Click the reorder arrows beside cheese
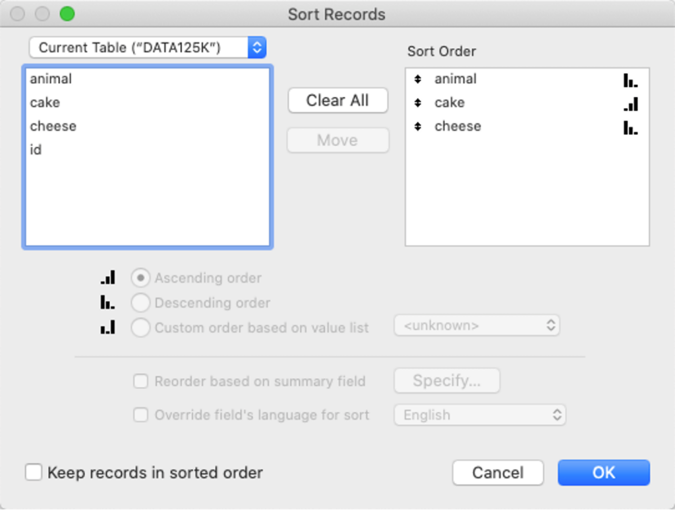Image resolution: width=675 pixels, height=510 pixels. click(419, 127)
